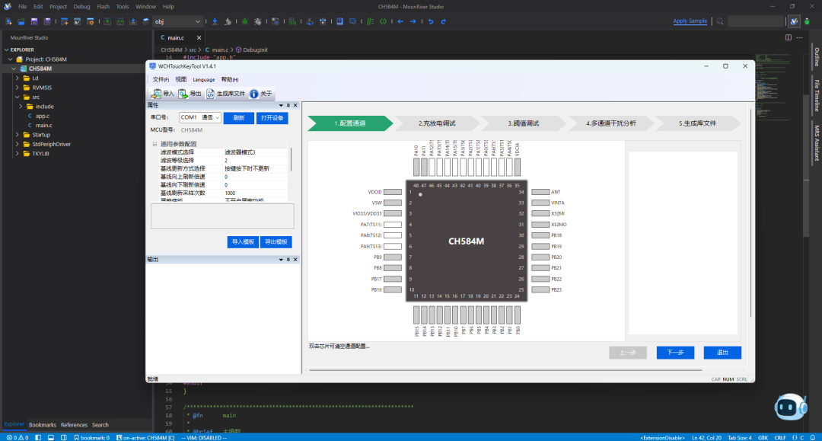The width and height of the screenshot is (822, 441).
Task: Click the horizontal scrollbar below the chip view
Action: pyautogui.click(x=505, y=370)
